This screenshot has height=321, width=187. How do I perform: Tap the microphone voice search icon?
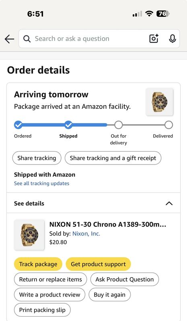click(173, 39)
